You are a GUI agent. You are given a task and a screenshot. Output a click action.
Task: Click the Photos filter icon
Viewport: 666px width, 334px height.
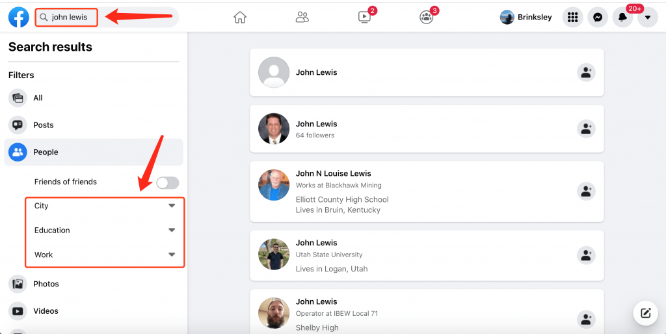pos(18,284)
